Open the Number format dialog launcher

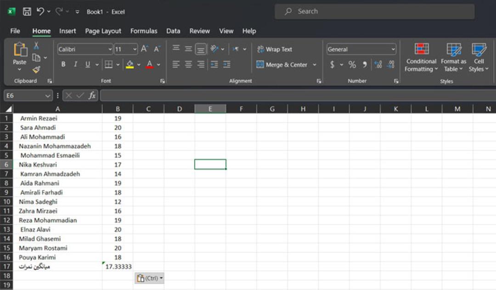(396, 81)
